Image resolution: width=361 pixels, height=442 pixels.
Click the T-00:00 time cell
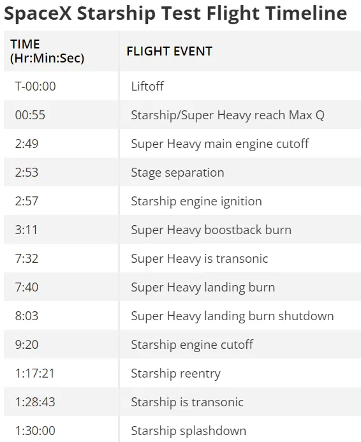click(x=35, y=86)
